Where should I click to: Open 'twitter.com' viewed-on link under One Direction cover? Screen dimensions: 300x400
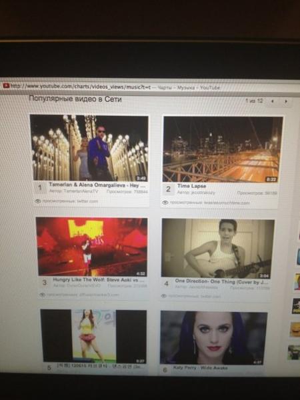211,297
